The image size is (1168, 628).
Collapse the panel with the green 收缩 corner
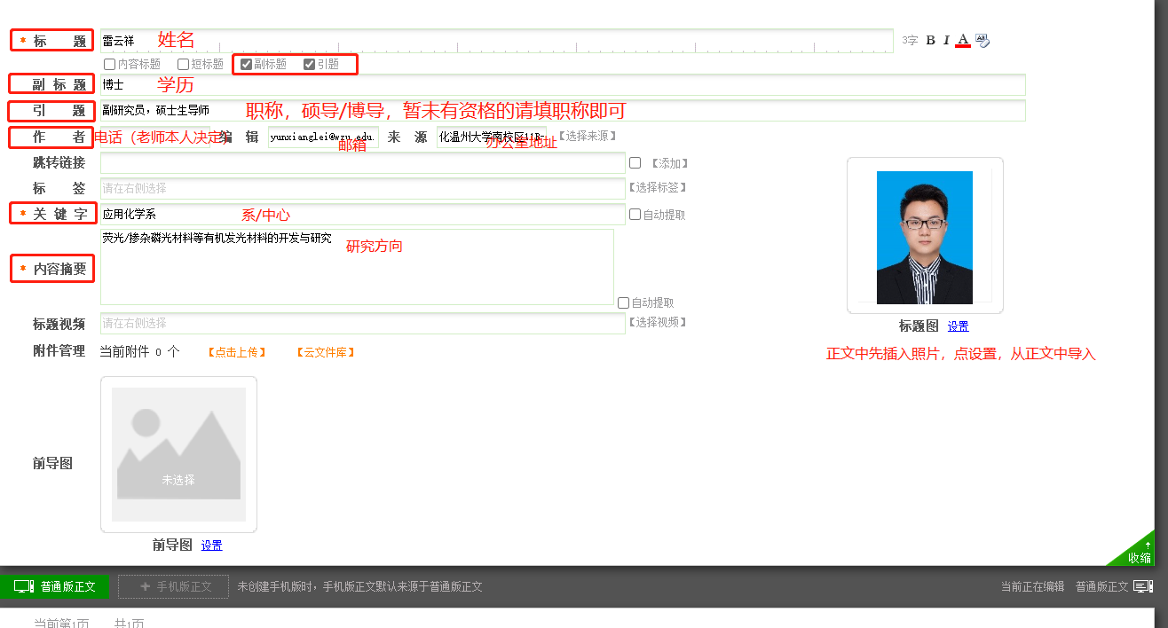pos(1139,553)
